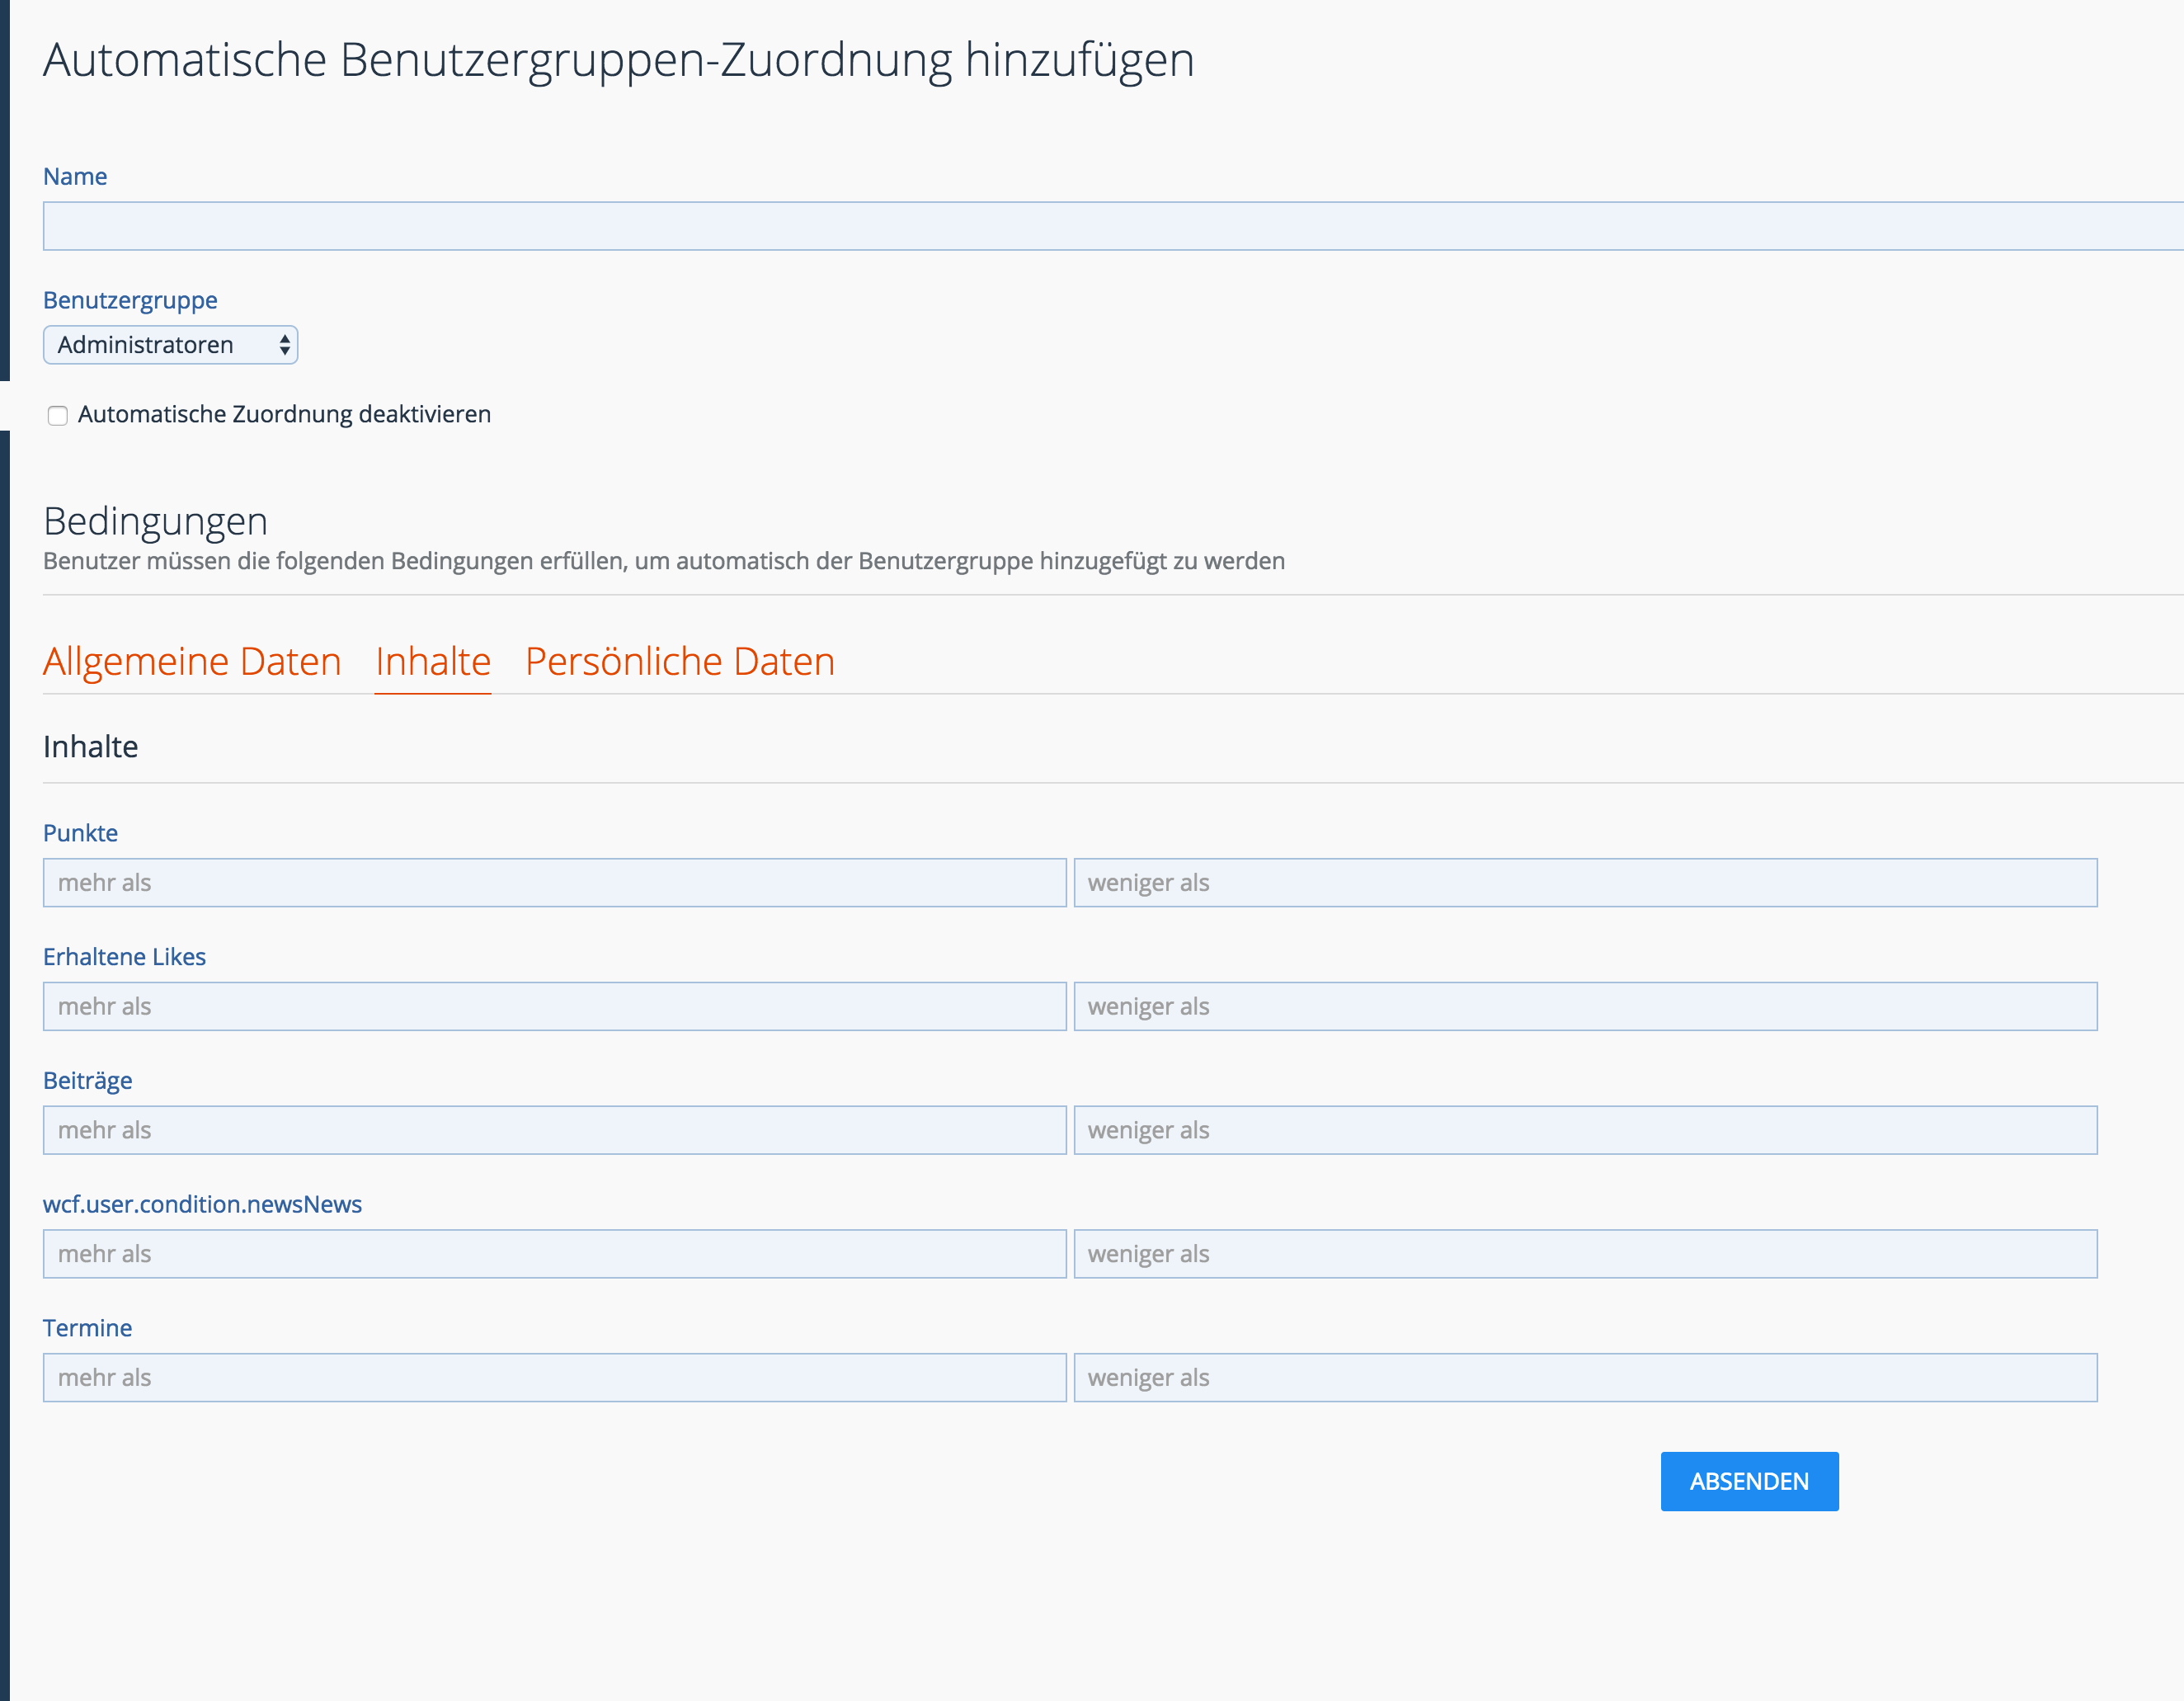
Task: Select the Inhalte tab
Action: coord(433,662)
